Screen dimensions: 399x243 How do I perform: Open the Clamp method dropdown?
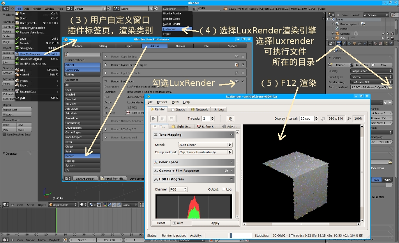[205, 152]
